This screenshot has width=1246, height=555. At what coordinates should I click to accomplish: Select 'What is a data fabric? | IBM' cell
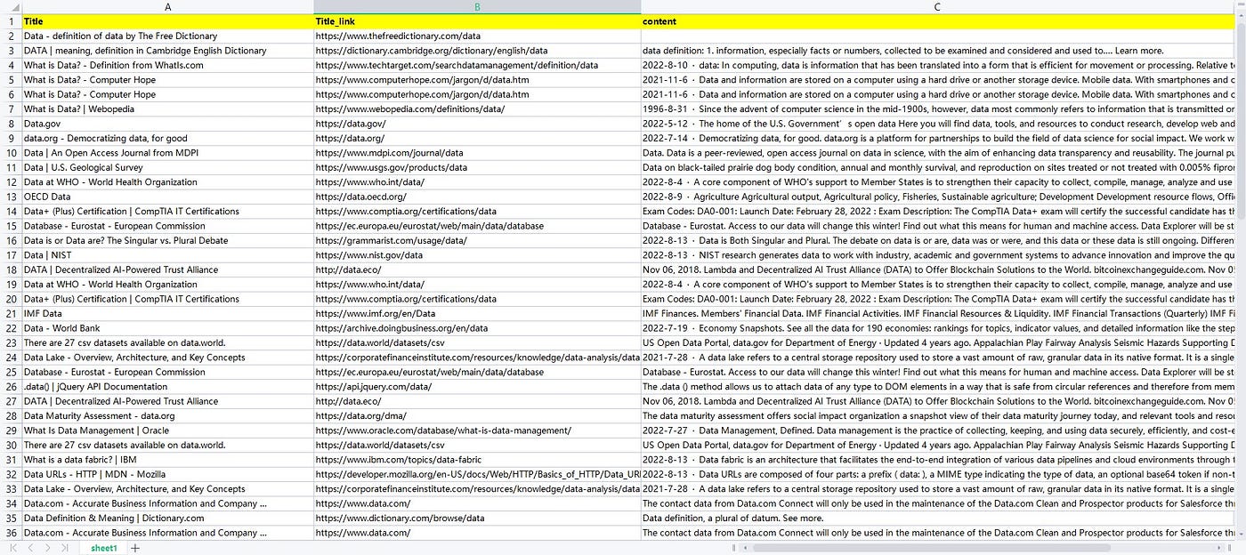[x=168, y=460]
